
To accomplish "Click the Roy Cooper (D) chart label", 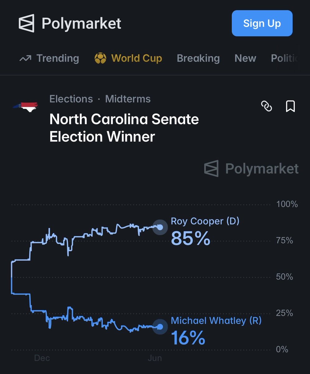I will point(205,221).
